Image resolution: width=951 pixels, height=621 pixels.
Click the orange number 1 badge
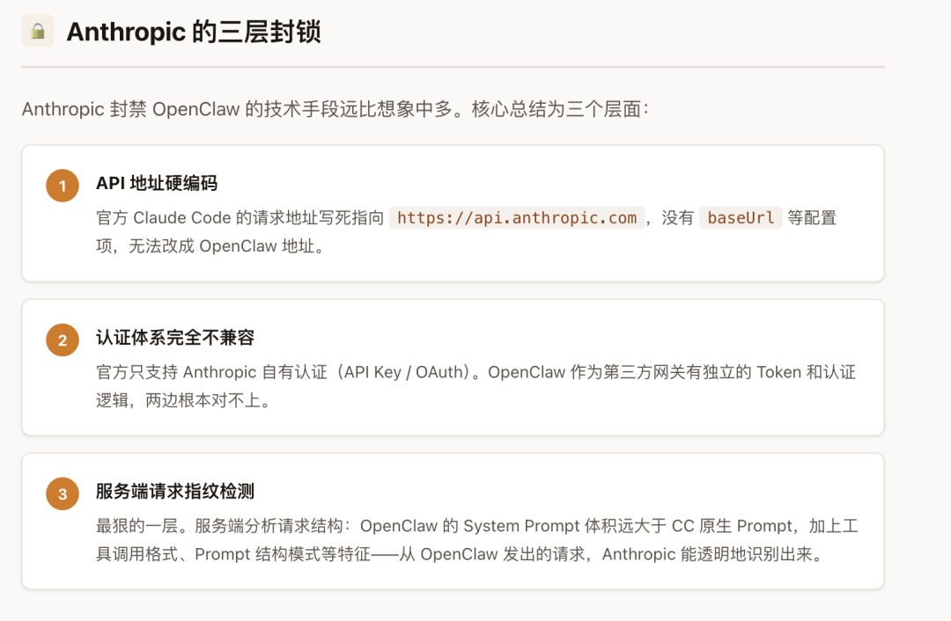(63, 186)
